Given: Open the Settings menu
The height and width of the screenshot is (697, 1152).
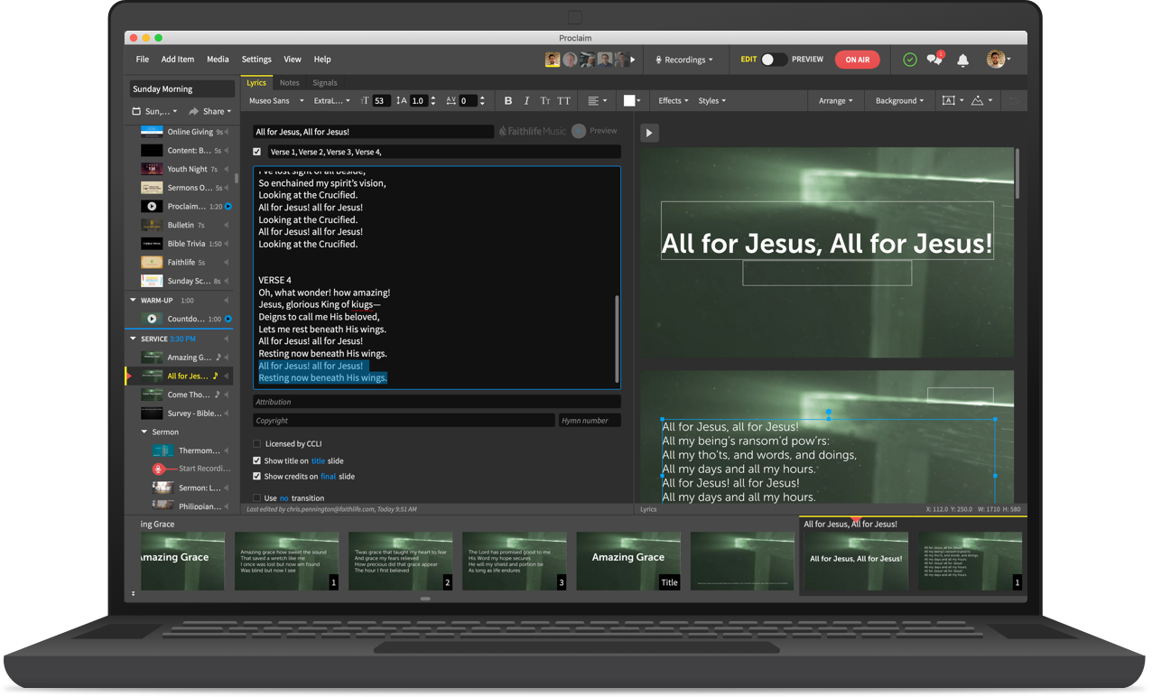Looking at the screenshot, I should pyautogui.click(x=256, y=60).
